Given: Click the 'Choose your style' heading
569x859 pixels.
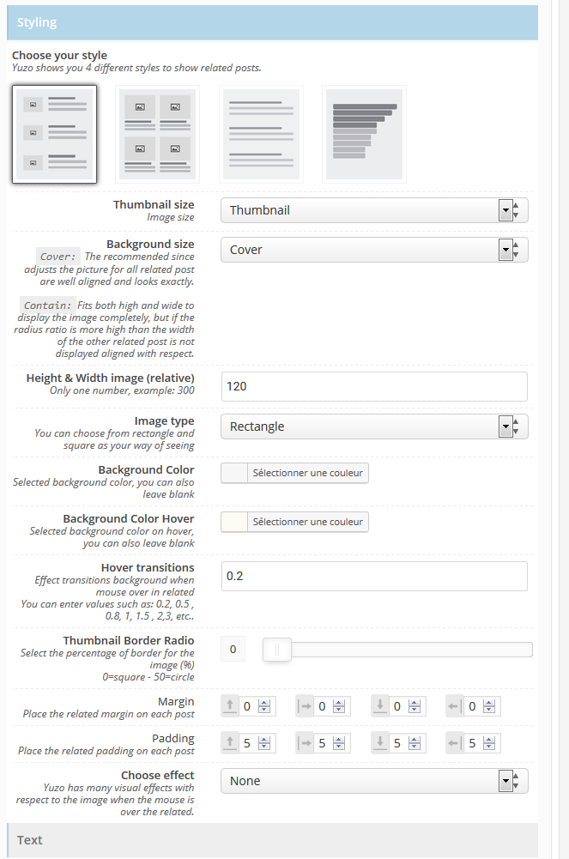Looking at the screenshot, I should tap(60, 55).
